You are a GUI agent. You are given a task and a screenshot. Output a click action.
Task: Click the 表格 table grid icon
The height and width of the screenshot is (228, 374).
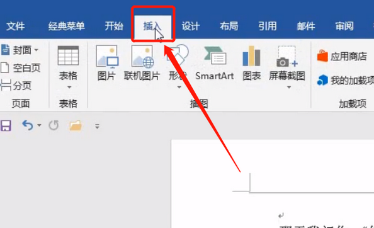tap(68, 55)
